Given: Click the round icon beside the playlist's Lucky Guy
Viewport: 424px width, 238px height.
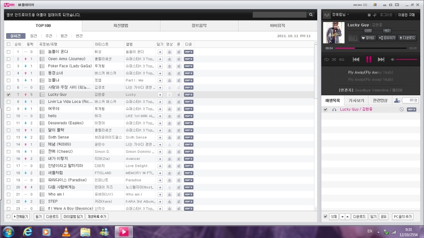Looking at the screenshot, I should coord(402,109).
